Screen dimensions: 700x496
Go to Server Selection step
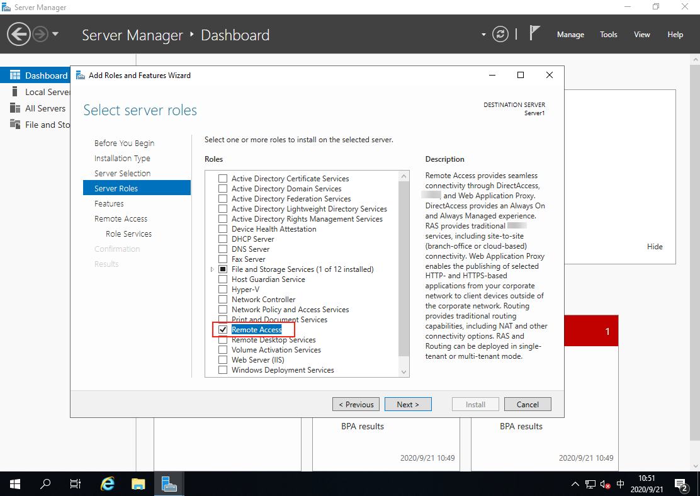pyautogui.click(x=122, y=173)
